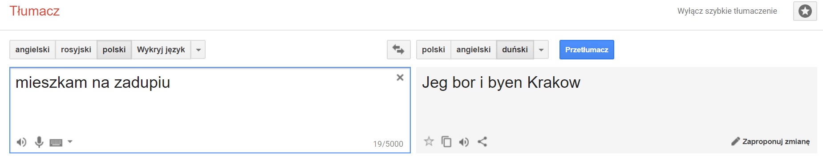The image size is (823, 164).
Task: Open the phrasebook star button at top right
Action: coord(805,11)
